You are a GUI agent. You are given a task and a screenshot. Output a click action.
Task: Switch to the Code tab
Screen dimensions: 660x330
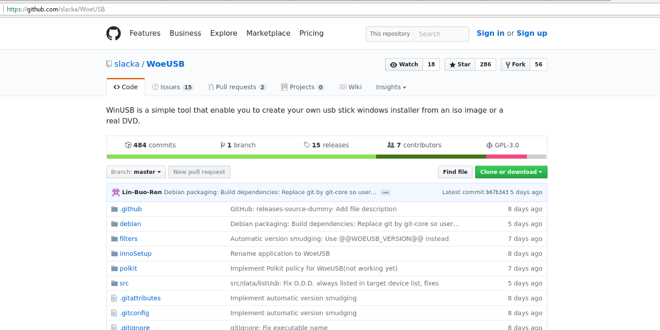pos(125,87)
